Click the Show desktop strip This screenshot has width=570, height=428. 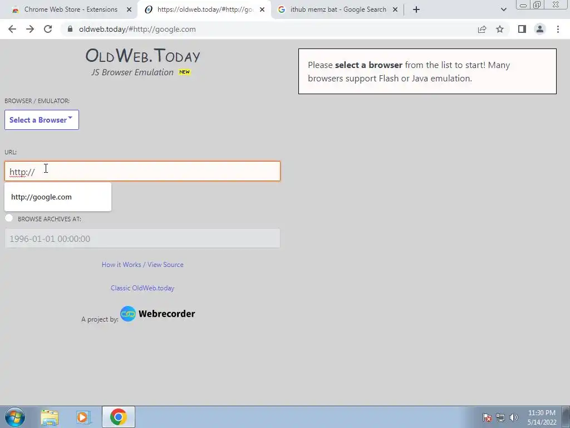[x=566, y=417]
